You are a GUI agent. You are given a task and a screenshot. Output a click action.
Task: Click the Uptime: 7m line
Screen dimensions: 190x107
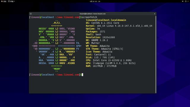click(x=93, y=29)
